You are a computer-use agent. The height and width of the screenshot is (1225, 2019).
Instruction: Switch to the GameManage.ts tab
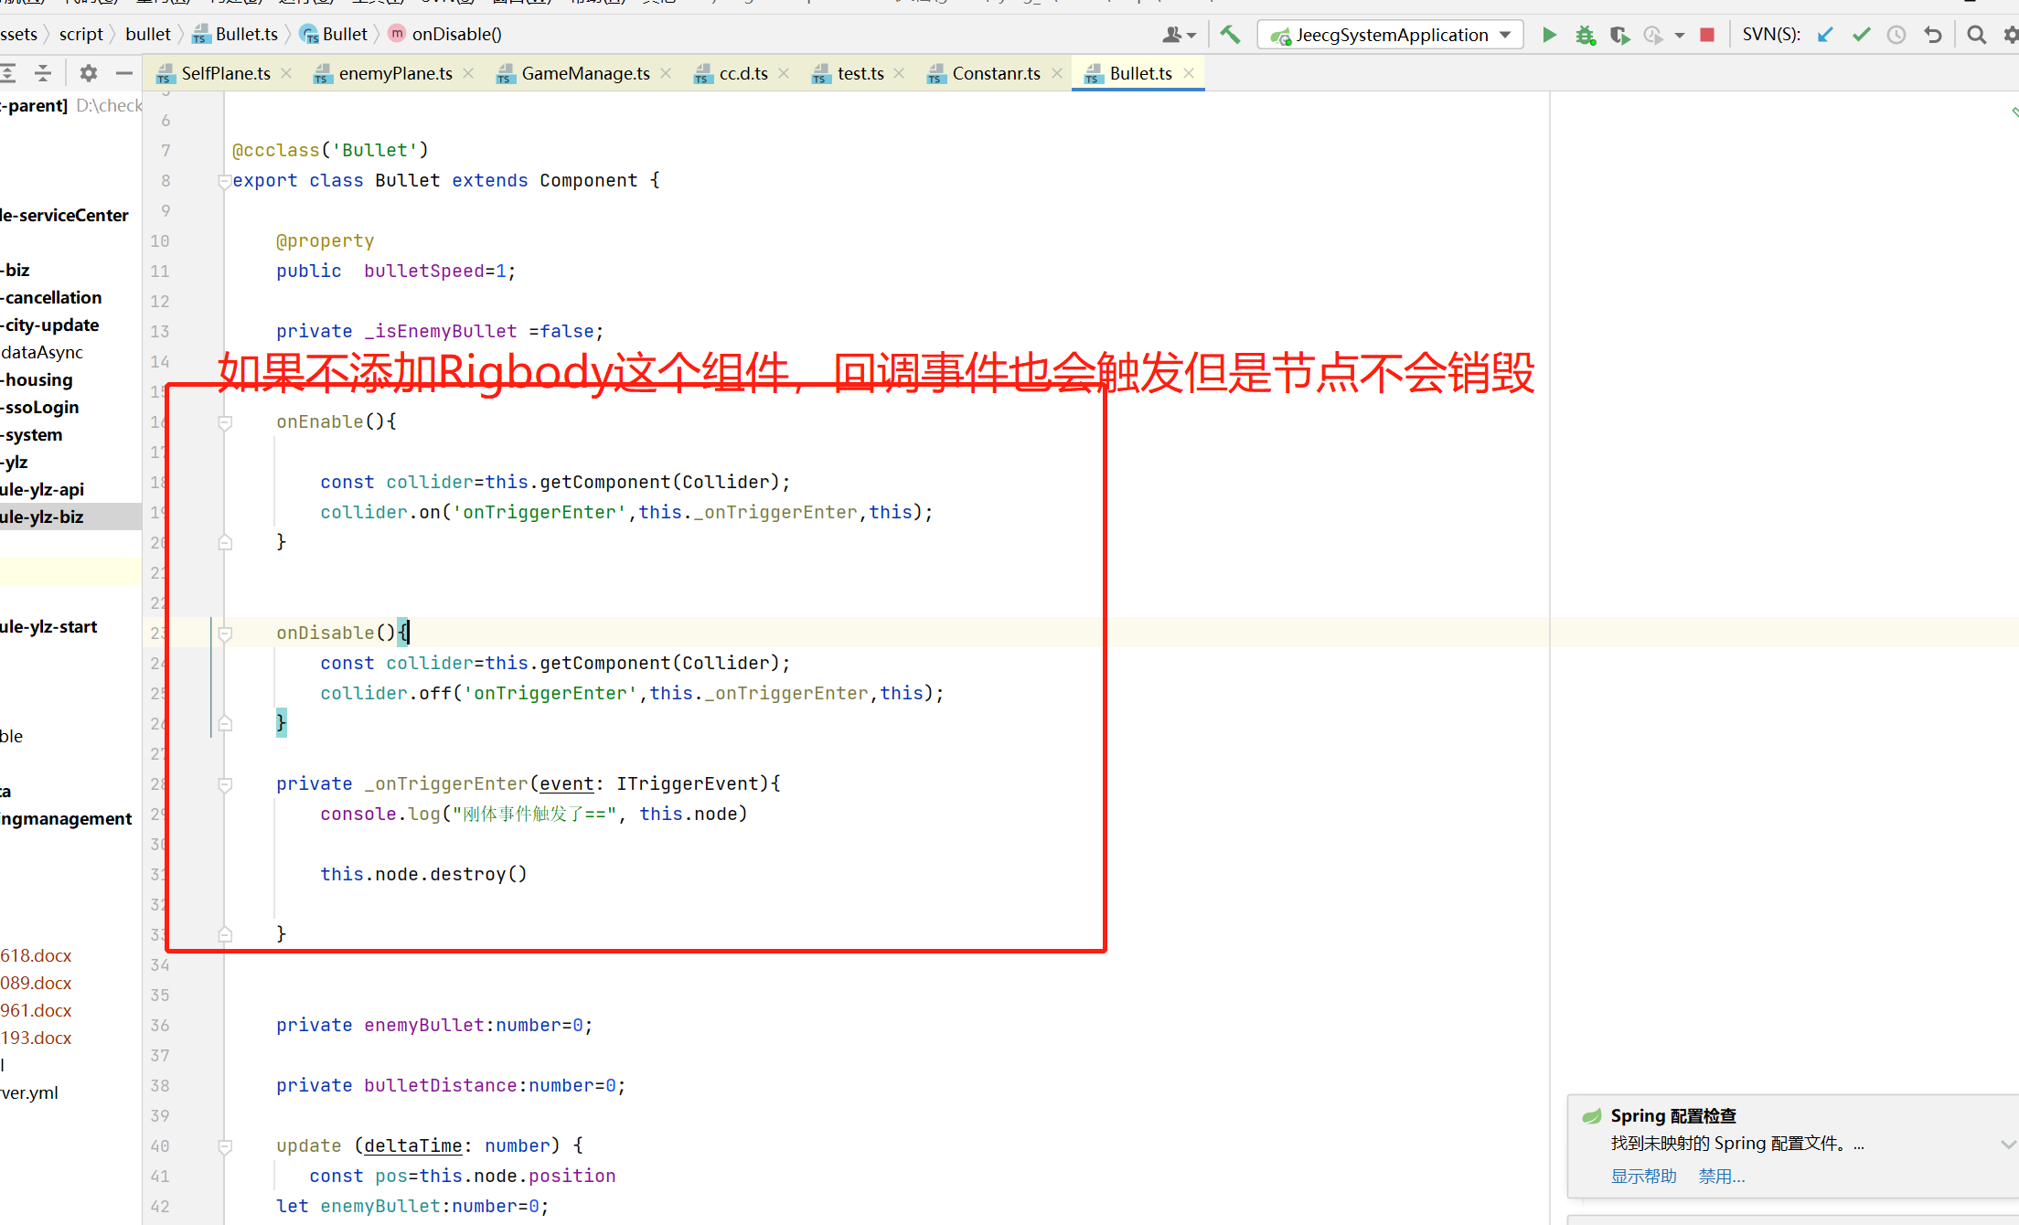584,73
